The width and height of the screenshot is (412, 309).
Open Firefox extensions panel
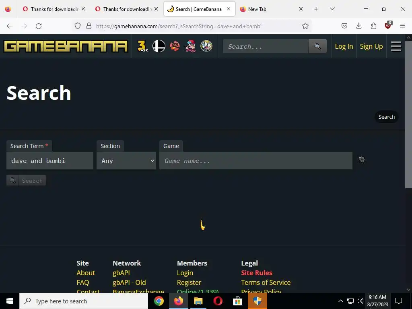tap(373, 26)
